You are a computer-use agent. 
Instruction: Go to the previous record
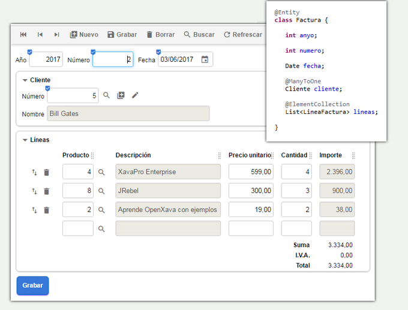click(40, 35)
